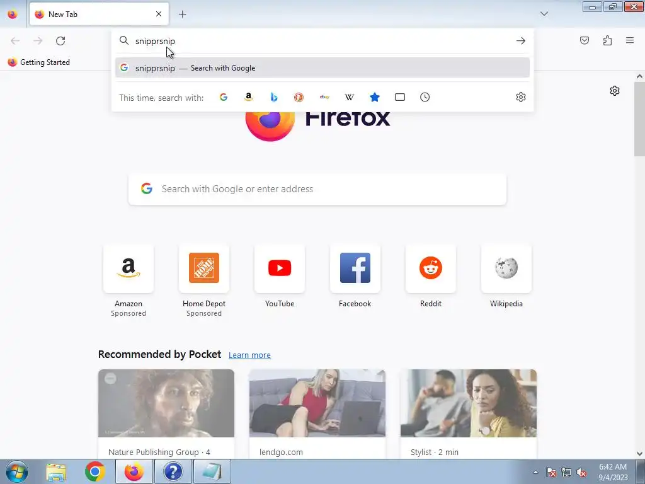Launch Google Chrome from taskbar
The width and height of the screenshot is (645, 484).
click(x=95, y=471)
